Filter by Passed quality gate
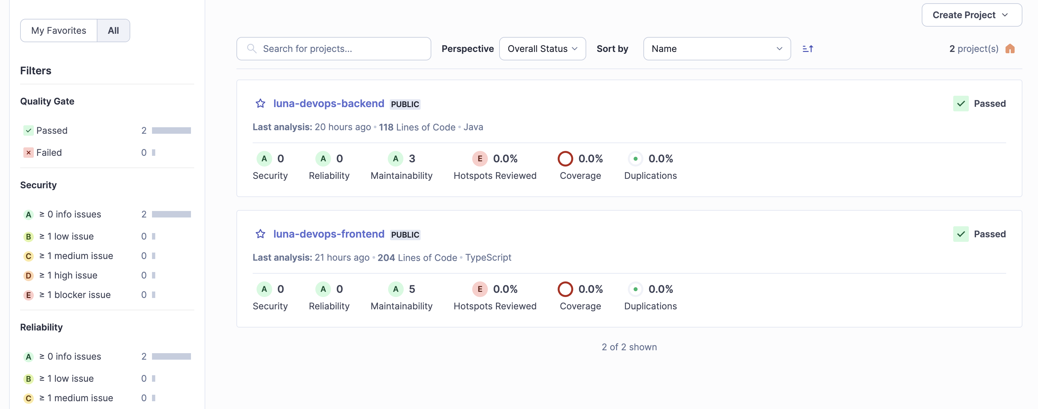This screenshot has height=409, width=1038. tap(52, 130)
